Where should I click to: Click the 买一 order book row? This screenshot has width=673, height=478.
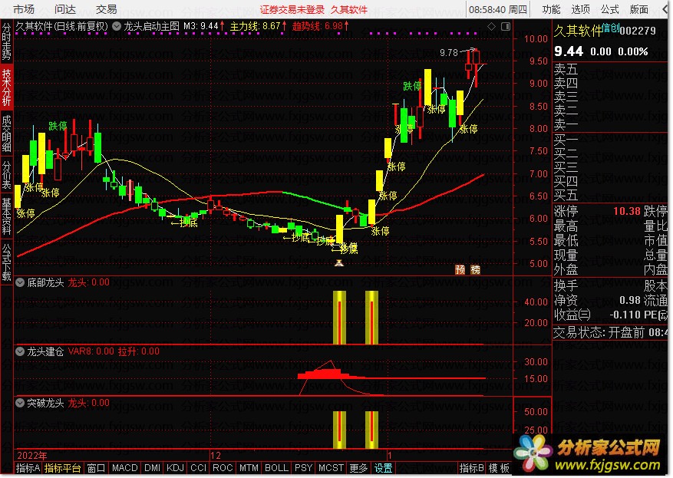610,140
